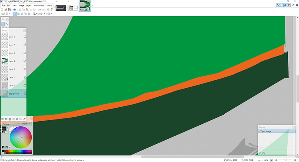
Task: Hide Layer 4 with its checkbox
Action: [25, 61]
